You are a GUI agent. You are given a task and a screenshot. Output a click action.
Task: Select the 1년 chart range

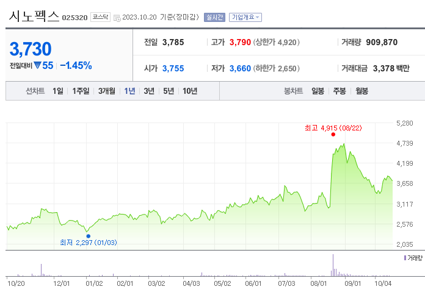click(x=129, y=91)
